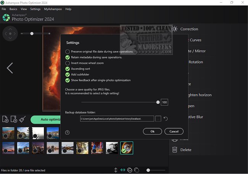Uncheck Show feedback after single-photo optimization
248x174 pixels.
coord(68,80)
